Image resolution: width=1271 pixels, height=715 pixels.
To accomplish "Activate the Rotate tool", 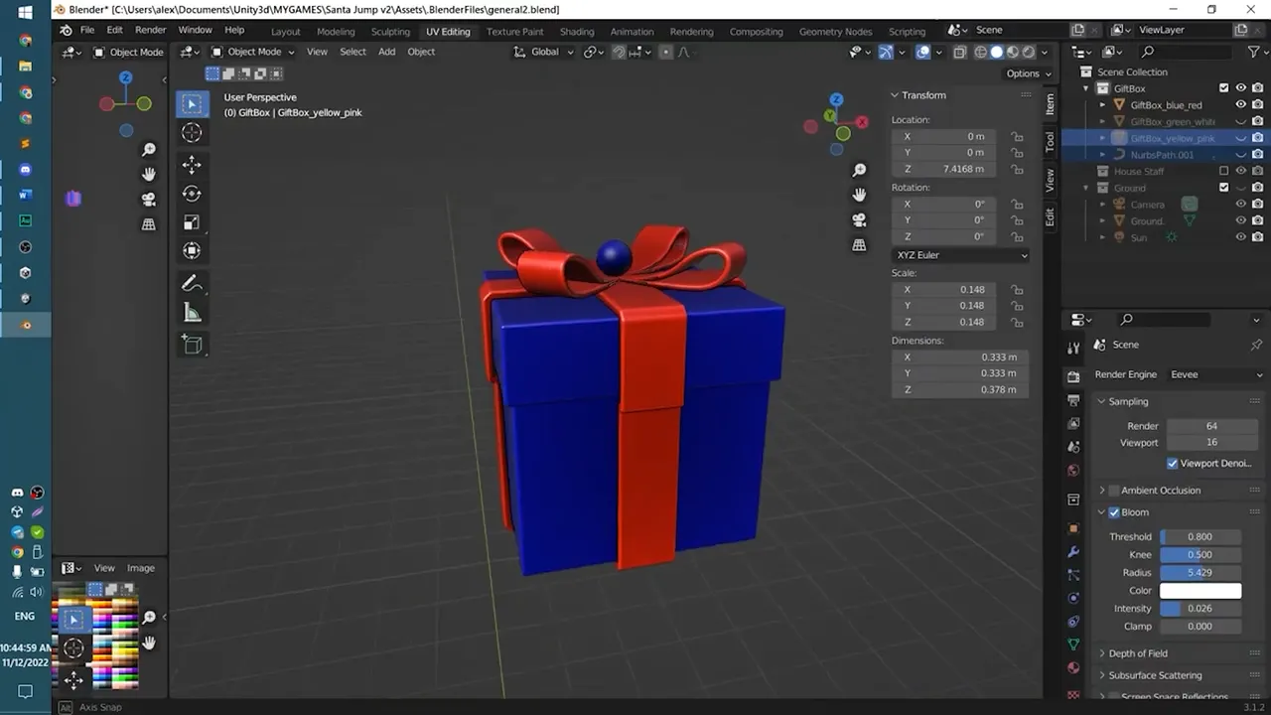I will [x=193, y=194].
